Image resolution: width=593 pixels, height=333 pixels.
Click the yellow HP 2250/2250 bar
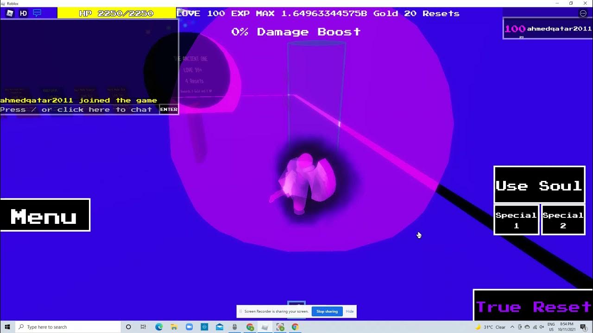(x=116, y=13)
